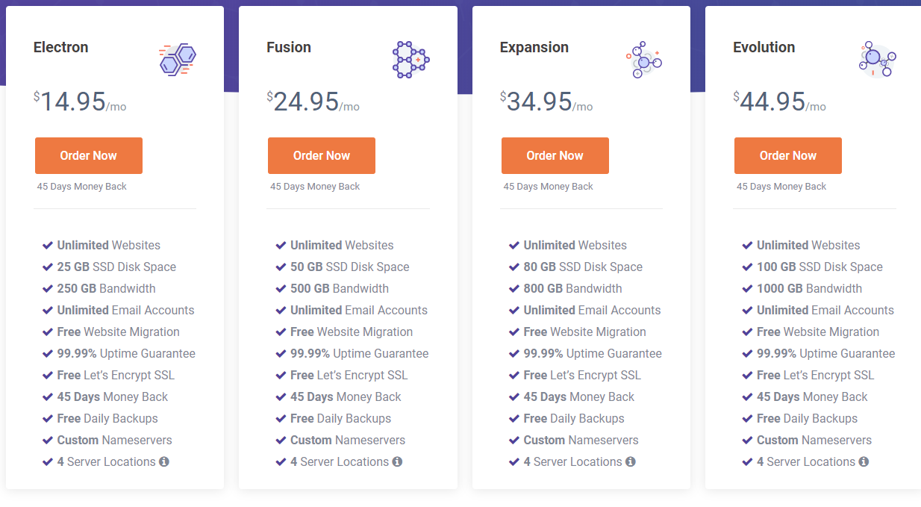The width and height of the screenshot is (921, 507).
Task: Show Evolution server locations info icon
Action: click(x=864, y=461)
